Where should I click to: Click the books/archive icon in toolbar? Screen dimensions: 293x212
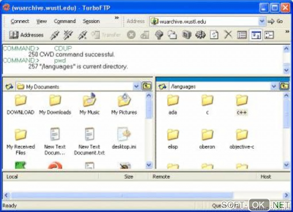(186, 35)
